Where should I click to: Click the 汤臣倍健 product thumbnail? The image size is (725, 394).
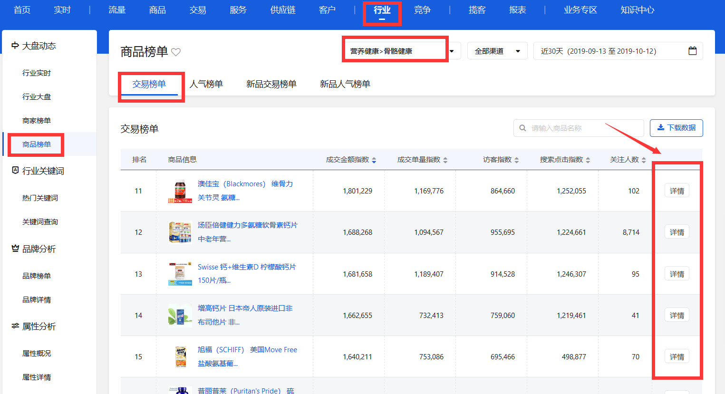pos(180,232)
